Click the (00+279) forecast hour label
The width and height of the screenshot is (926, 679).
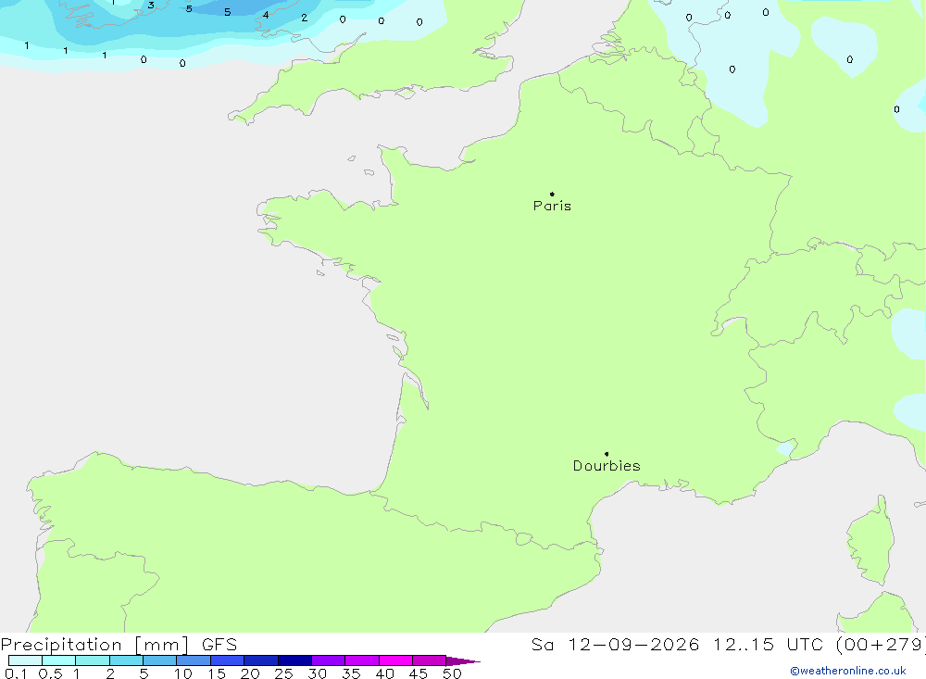click(x=881, y=644)
